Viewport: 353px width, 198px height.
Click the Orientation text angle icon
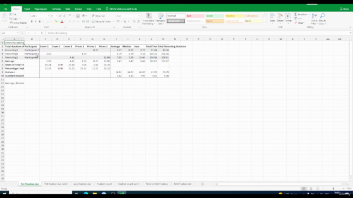(83, 16)
